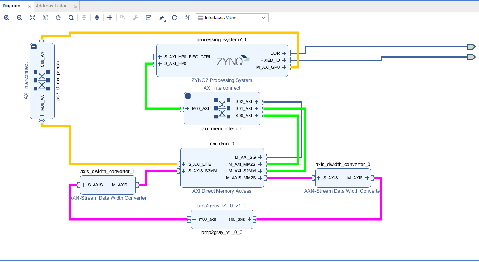Click the ZYNQ logo in processing_system7_0
This screenshot has height=262, width=479.
click(233, 61)
